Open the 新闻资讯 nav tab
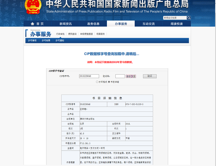The image size is (216, 166). click(66, 24)
